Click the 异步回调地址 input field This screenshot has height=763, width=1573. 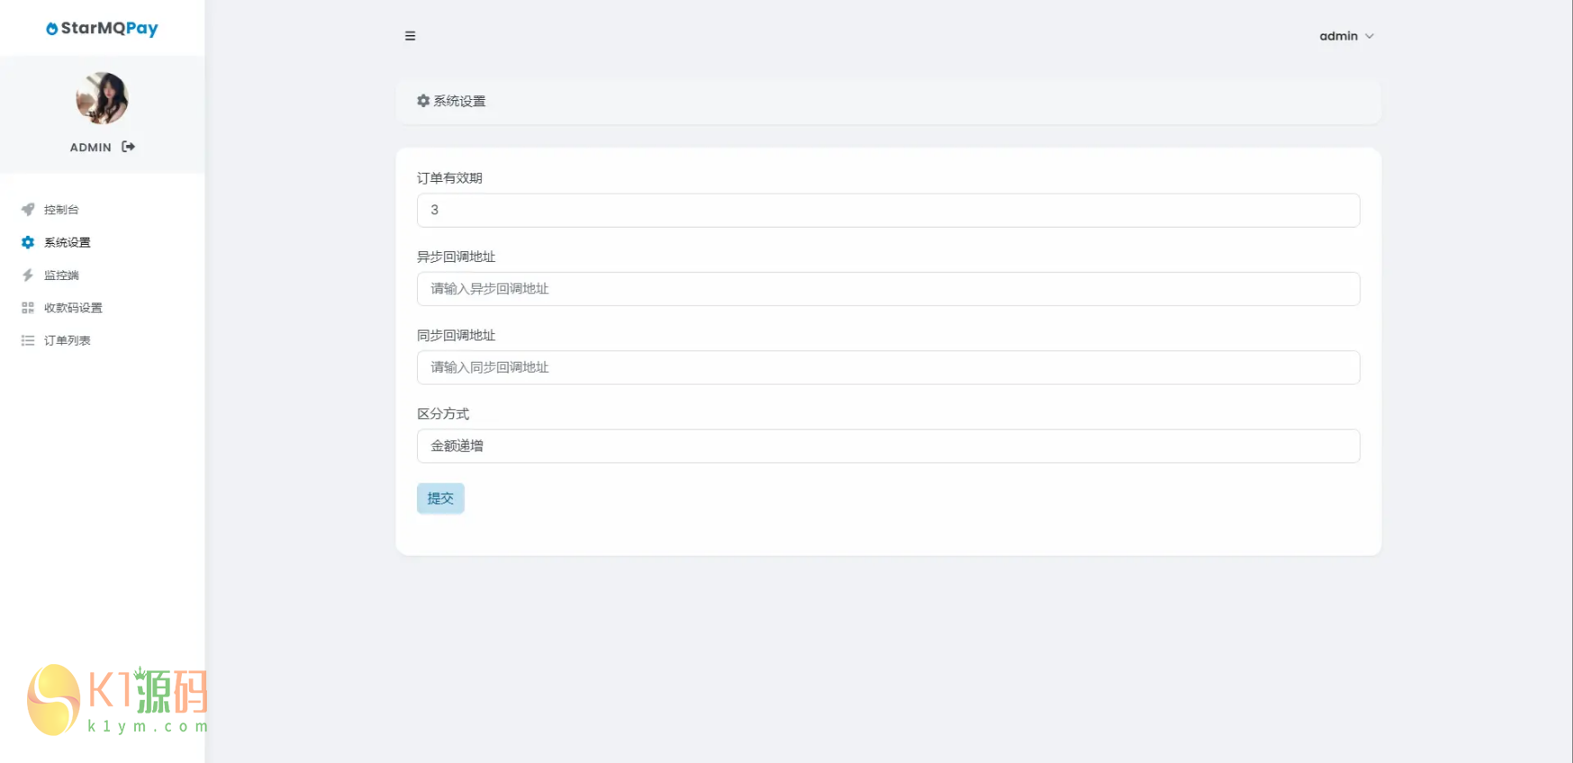click(x=889, y=289)
